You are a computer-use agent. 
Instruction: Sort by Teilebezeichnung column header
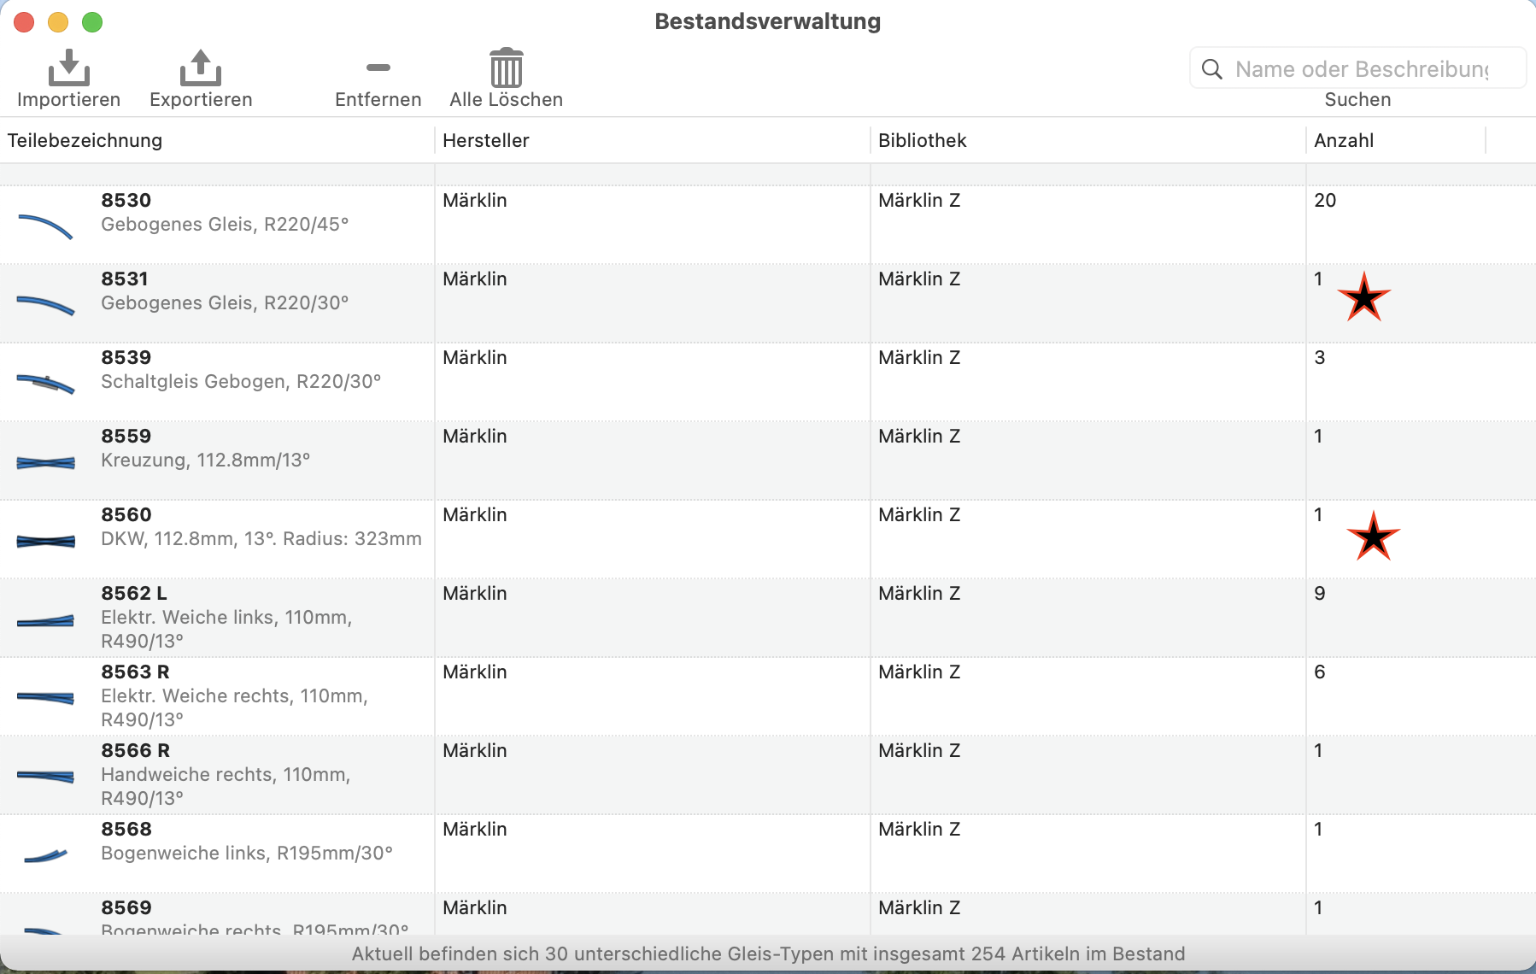pos(85,141)
